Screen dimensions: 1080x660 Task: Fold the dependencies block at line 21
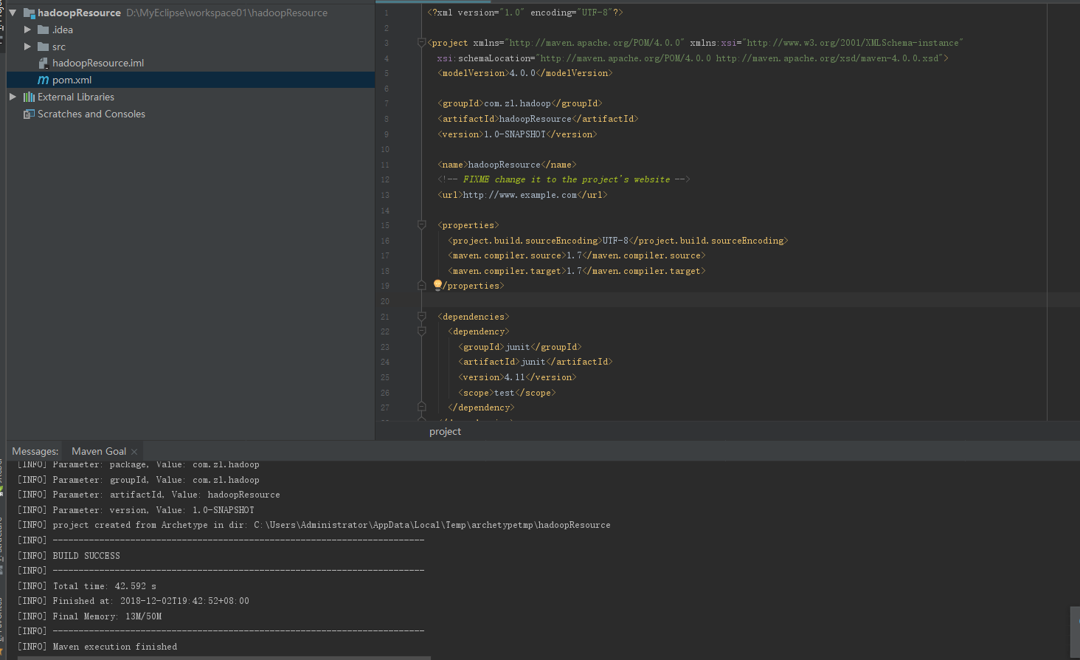tap(422, 317)
